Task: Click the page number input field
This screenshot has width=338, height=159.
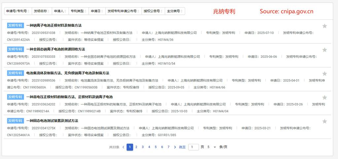Action: (193, 147)
